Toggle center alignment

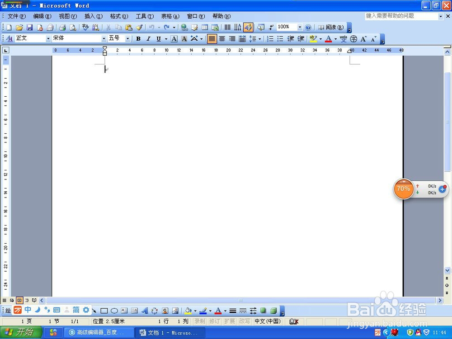point(222,38)
